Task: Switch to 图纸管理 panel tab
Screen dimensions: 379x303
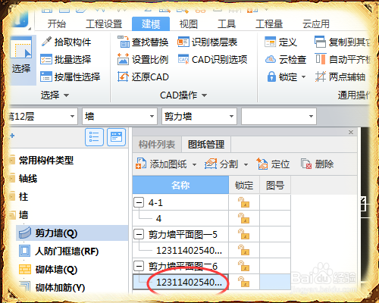Action: click(x=206, y=145)
